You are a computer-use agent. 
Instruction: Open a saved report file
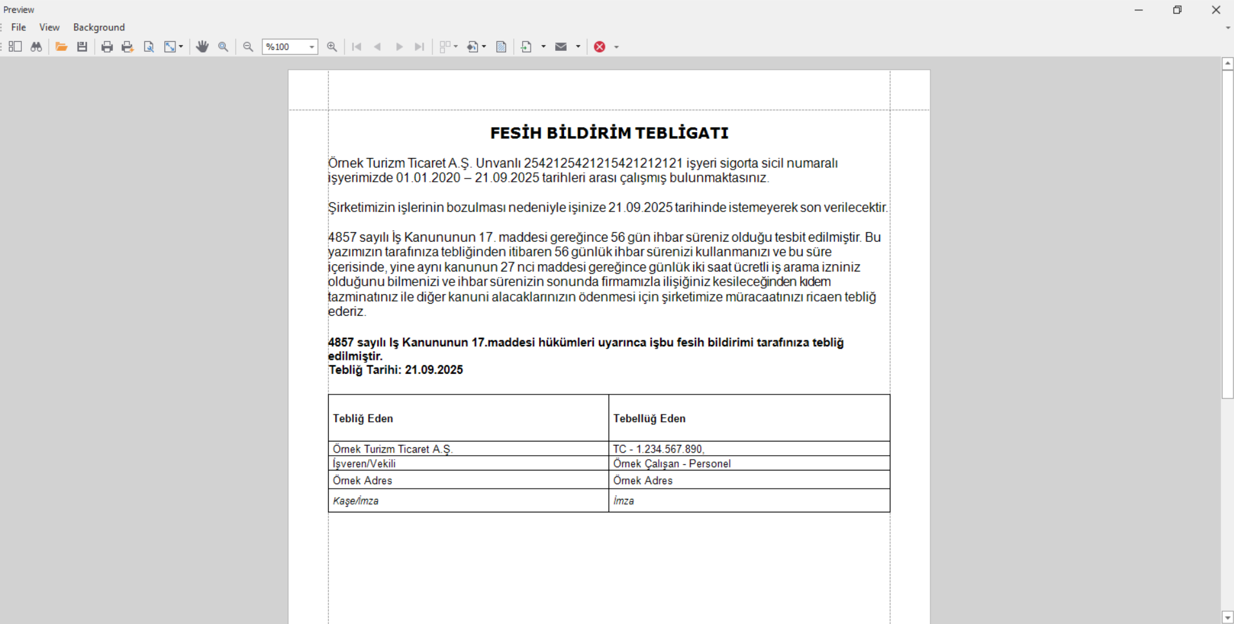click(61, 46)
